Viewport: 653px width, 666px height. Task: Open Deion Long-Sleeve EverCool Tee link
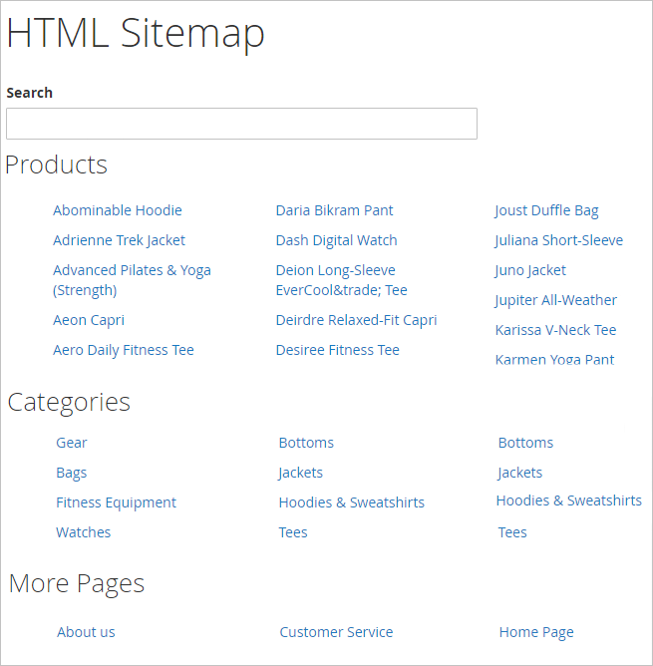(341, 280)
